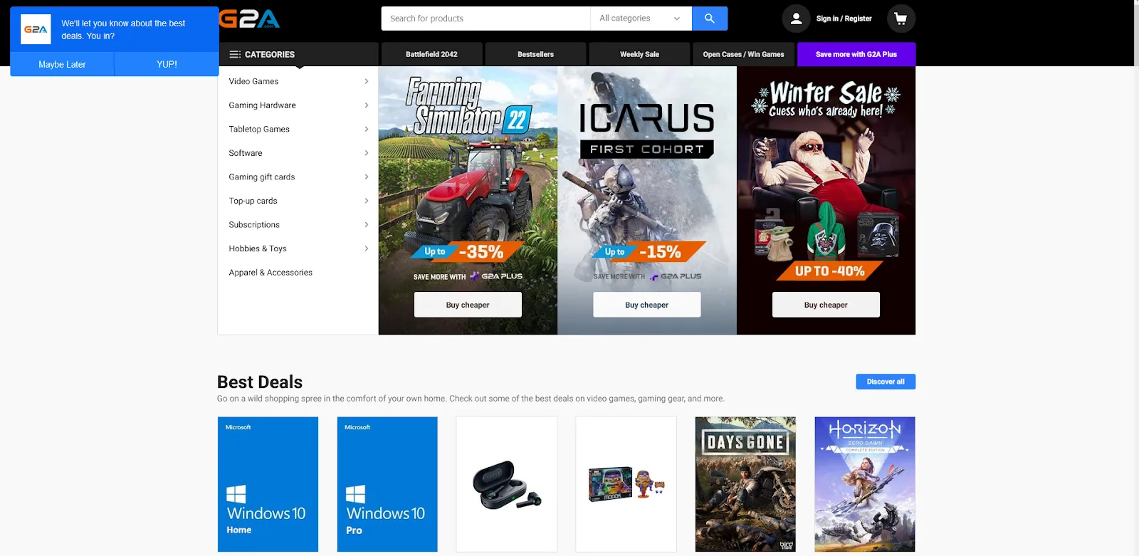Click Categories menu header
The image size is (1139, 556).
[298, 54]
